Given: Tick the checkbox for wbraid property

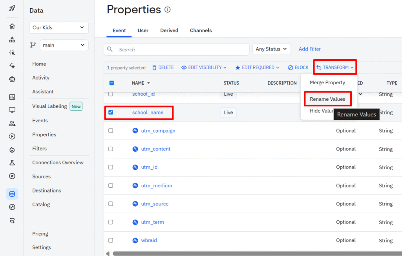Looking at the screenshot, I should click(111, 240).
